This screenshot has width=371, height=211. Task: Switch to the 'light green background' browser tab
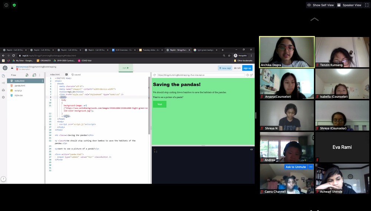[206, 50]
